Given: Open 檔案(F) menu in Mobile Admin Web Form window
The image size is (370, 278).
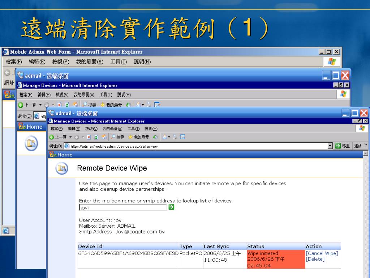Looking at the screenshot, I should (14, 62).
